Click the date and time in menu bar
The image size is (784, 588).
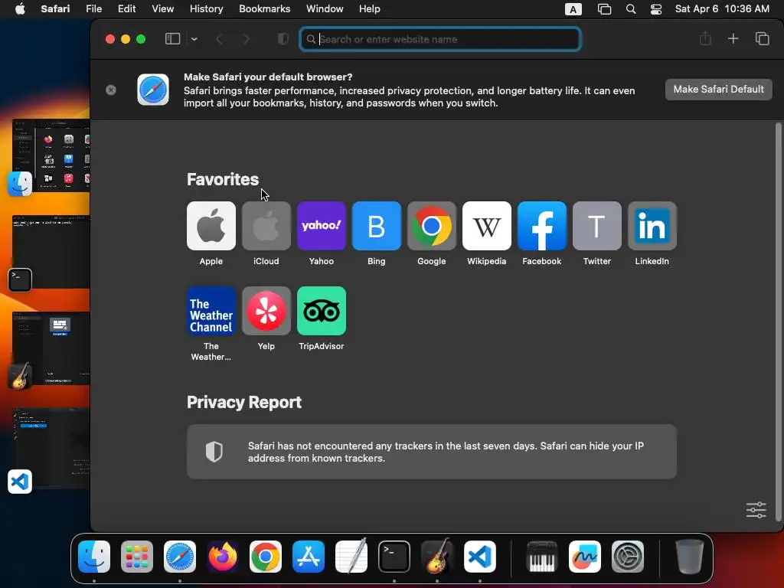click(722, 9)
